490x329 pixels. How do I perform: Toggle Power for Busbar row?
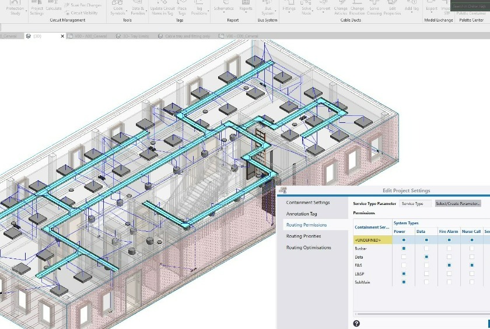404,248
